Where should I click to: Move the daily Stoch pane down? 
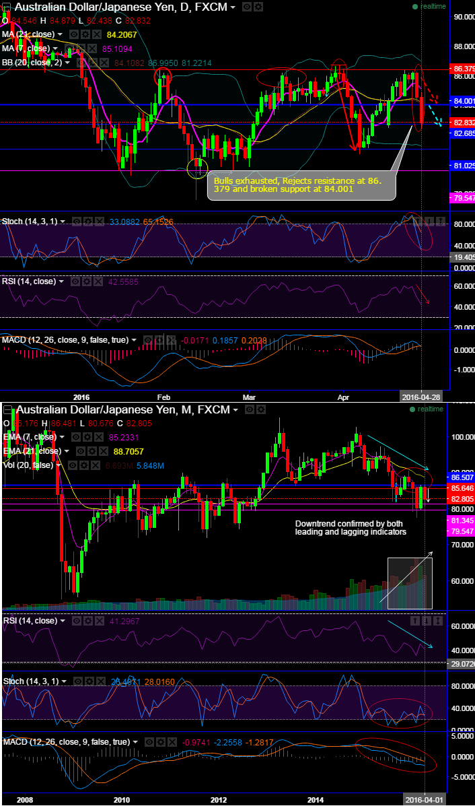tap(431, 222)
